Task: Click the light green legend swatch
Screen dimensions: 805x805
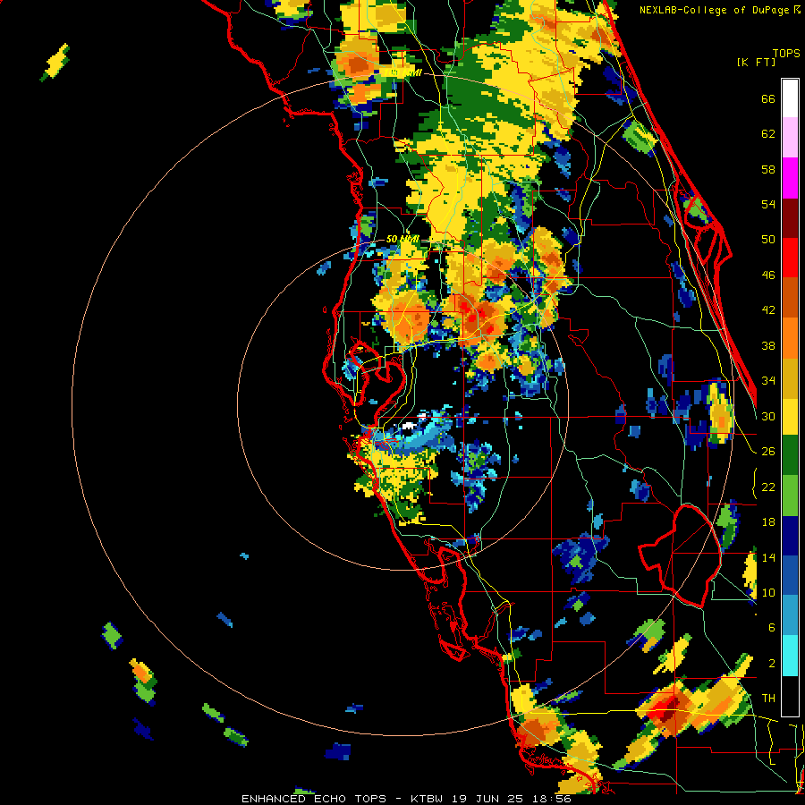Action: [x=790, y=496]
